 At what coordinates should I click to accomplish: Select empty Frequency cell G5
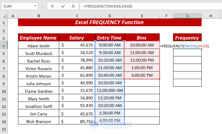pos(187,53)
